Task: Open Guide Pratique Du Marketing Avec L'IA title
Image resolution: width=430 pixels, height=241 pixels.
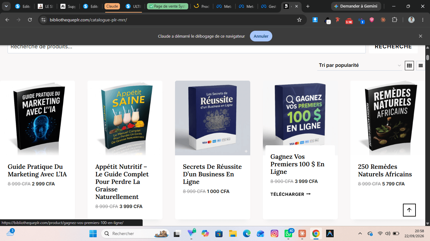Action: pyautogui.click(x=37, y=170)
